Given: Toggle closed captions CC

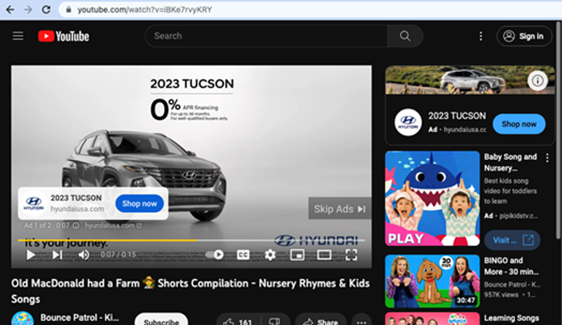Looking at the screenshot, I should tap(243, 255).
